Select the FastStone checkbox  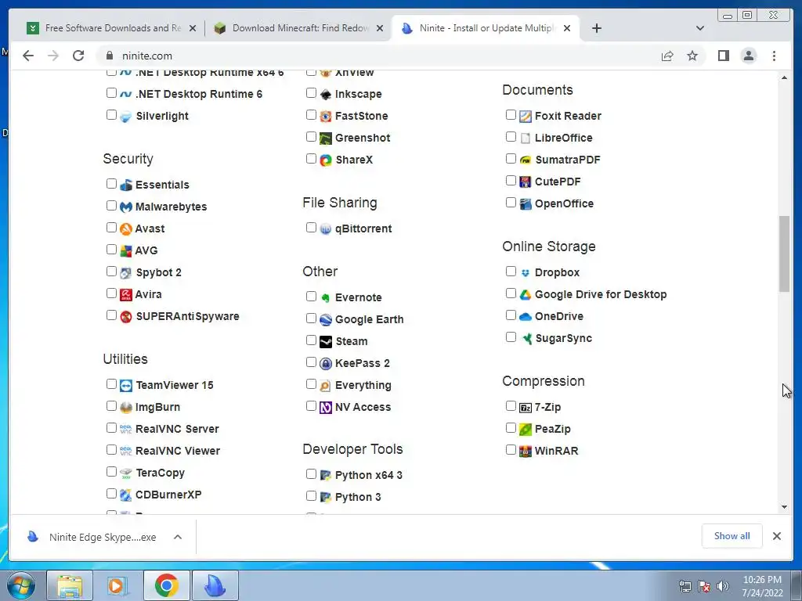coord(311,115)
